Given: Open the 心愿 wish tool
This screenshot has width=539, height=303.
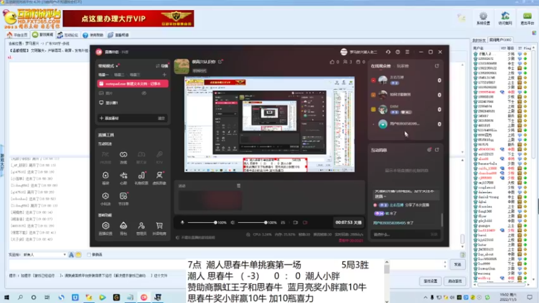Looking at the screenshot, I should [x=123, y=178].
